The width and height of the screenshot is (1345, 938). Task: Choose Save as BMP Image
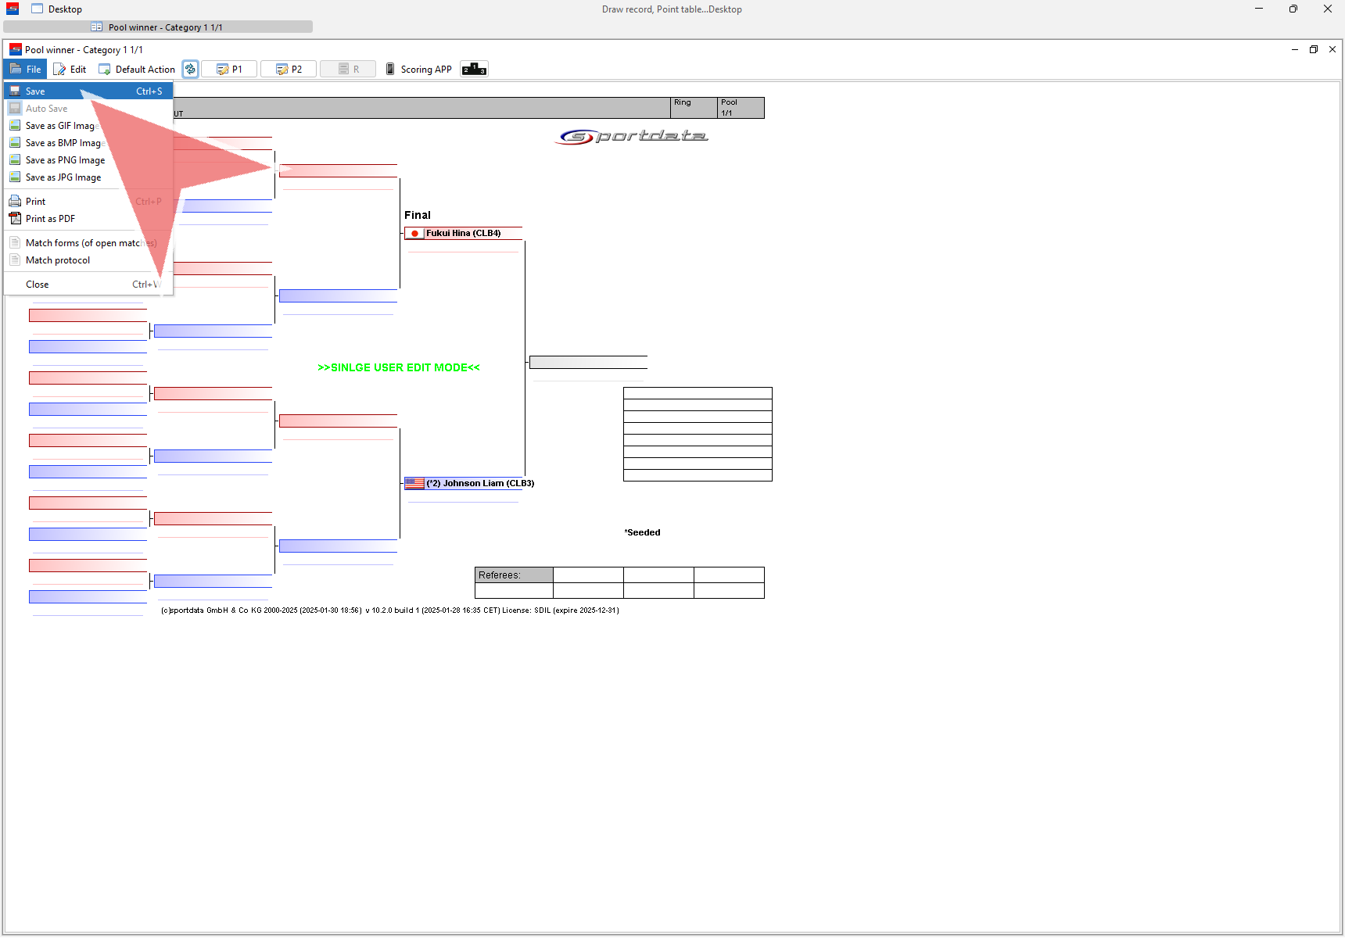tap(88, 143)
